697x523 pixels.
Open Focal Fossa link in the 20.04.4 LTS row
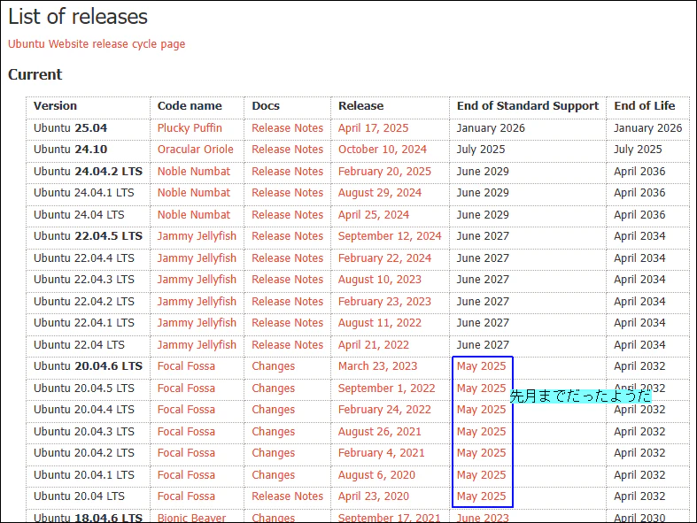(x=186, y=410)
